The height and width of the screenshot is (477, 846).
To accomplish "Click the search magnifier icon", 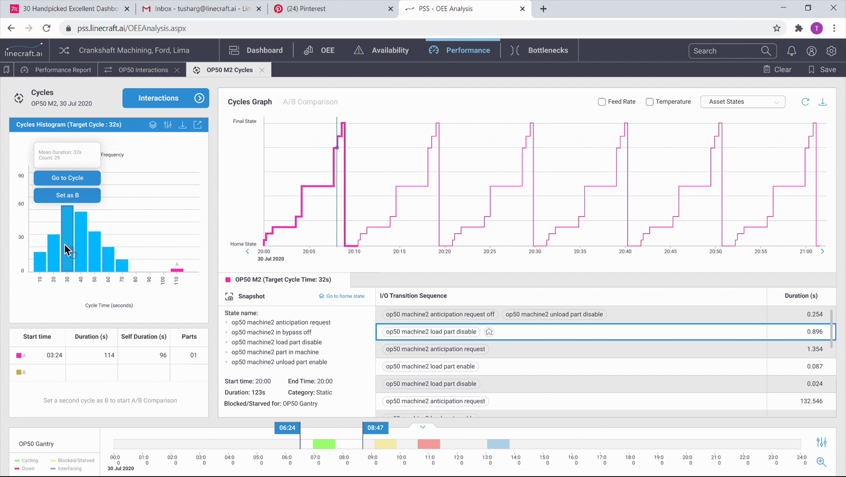I will pos(766,51).
